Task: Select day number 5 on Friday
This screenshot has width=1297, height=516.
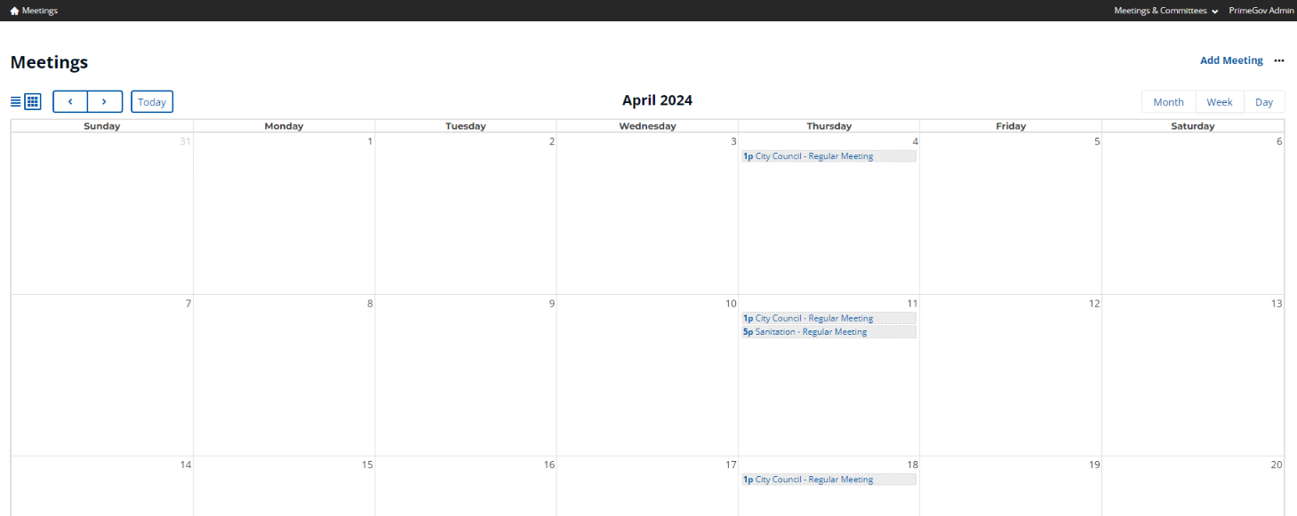Action: 1097,141
